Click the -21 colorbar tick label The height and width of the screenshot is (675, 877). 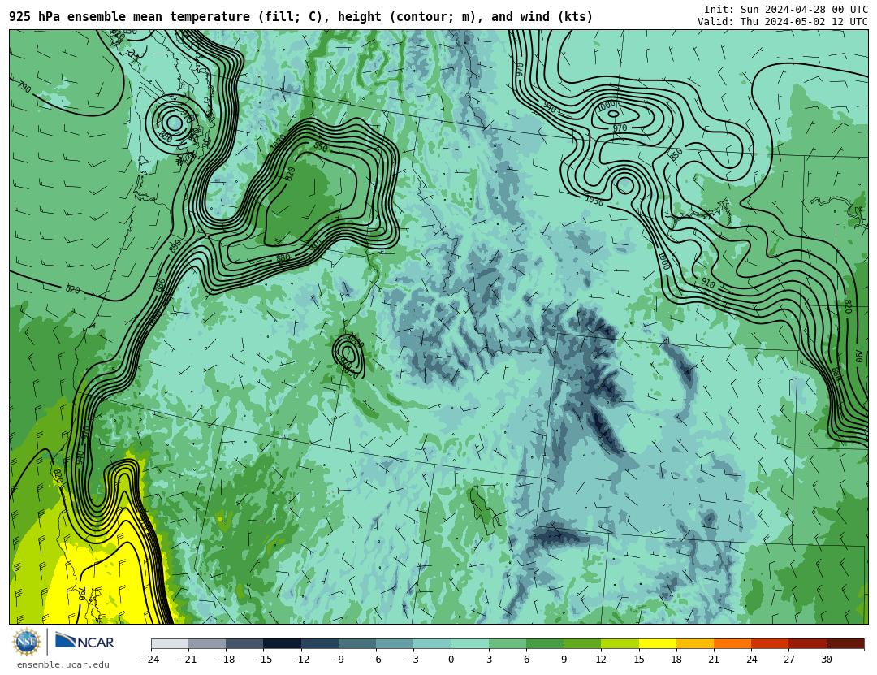pyautogui.click(x=188, y=660)
